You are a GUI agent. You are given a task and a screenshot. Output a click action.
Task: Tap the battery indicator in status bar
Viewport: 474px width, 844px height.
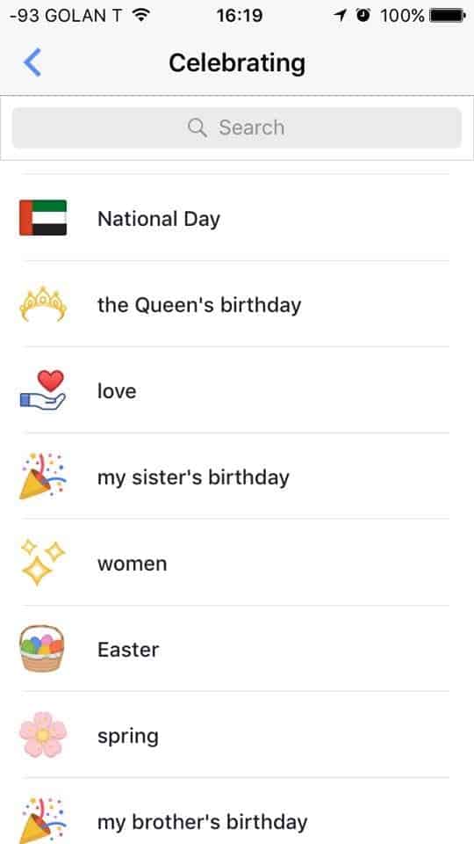pos(448,16)
